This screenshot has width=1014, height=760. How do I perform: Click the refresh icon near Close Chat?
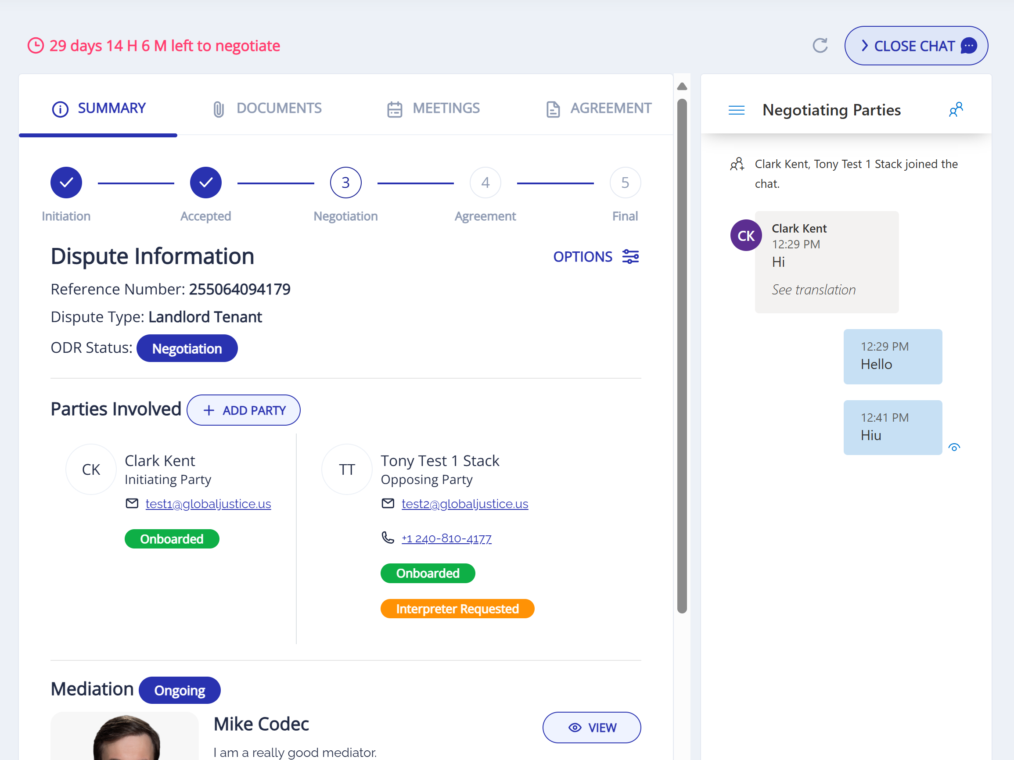point(820,45)
